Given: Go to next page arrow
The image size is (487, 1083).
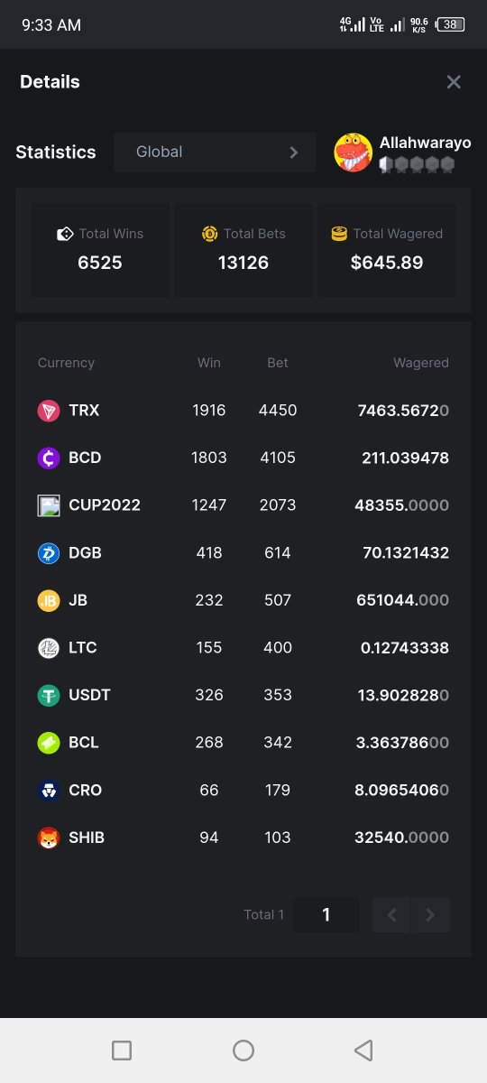Looking at the screenshot, I should 431,915.
